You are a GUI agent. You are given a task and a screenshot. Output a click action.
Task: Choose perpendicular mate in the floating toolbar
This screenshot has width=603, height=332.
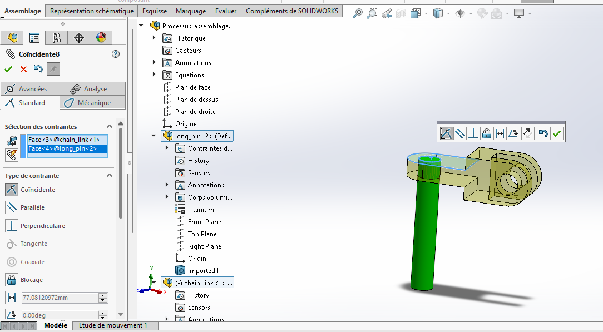tap(473, 133)
